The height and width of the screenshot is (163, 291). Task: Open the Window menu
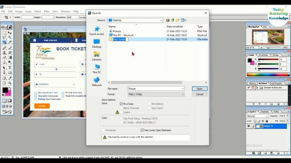click(x=65, y=11)
